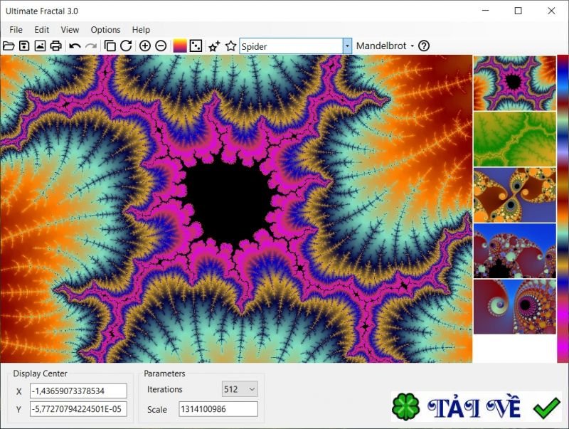The image size is (569, 429).
Task: Save the fractal with floppy disk icon
Action: click(24, 46)
